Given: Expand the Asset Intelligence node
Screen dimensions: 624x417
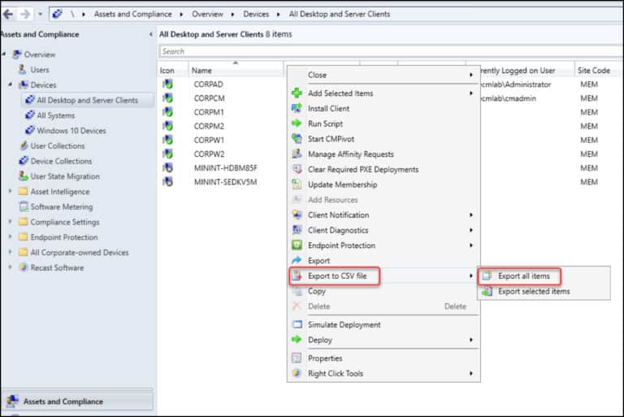Looking at the screenshot, I should [11, 191].
